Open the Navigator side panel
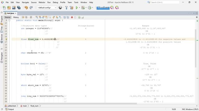Image resolution: width=199 pixels, height=111 pixels. point(2,57)
